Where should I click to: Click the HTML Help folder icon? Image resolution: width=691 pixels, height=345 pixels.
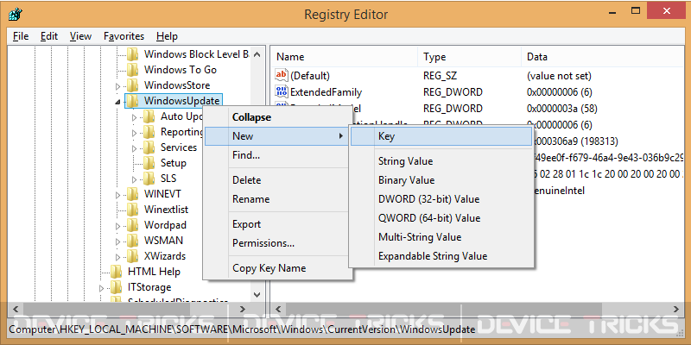click(x=116, y=272)
